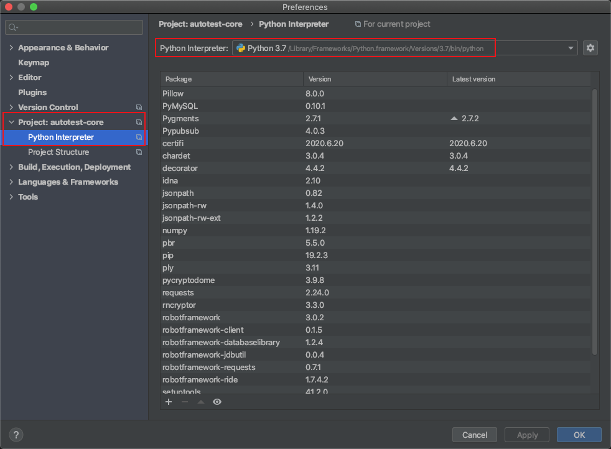Expand the Tools section
The width and height of the screenshot is (611, 449).
coord(11,197)
